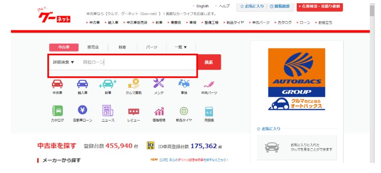Open the レビュー stars icon
Screen dimensions: 381x173
pyautogui.click(x=133, y=111)
